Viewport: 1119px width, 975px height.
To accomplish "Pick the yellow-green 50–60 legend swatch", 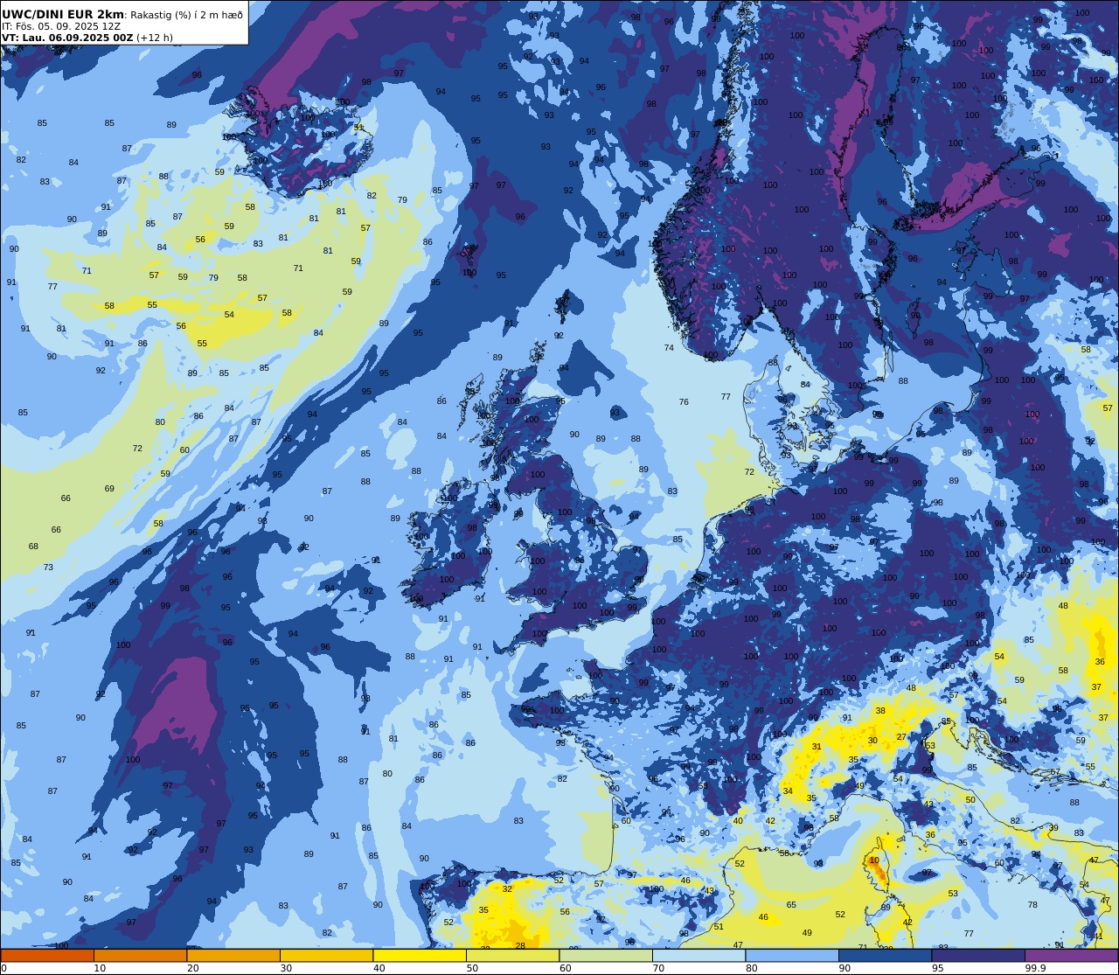I will click(513, 956).
